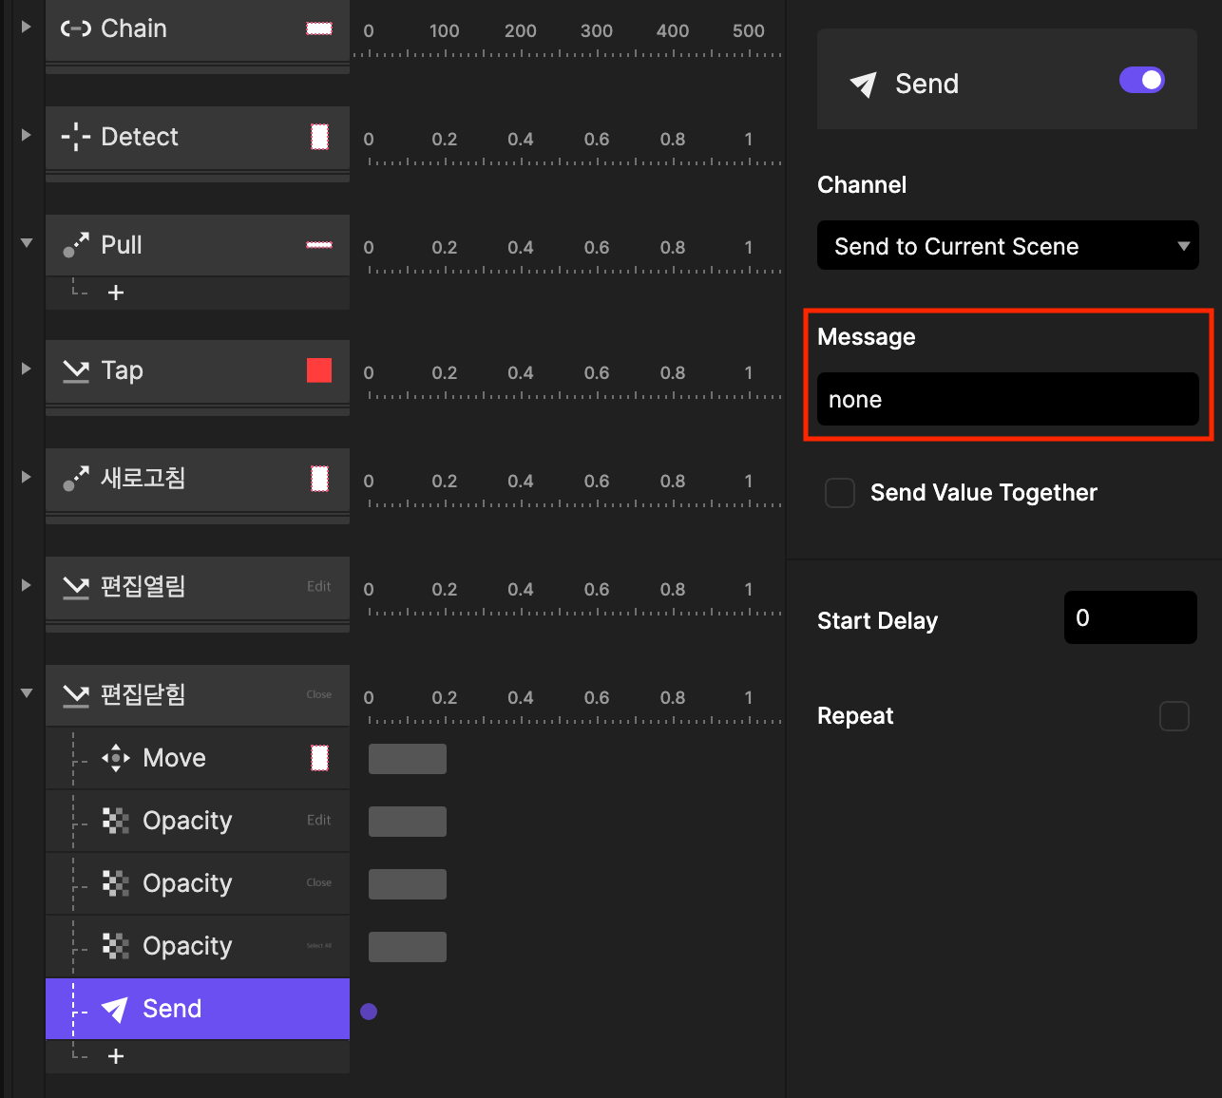Click the Opacity icon in Edit row

coord(116,821)
